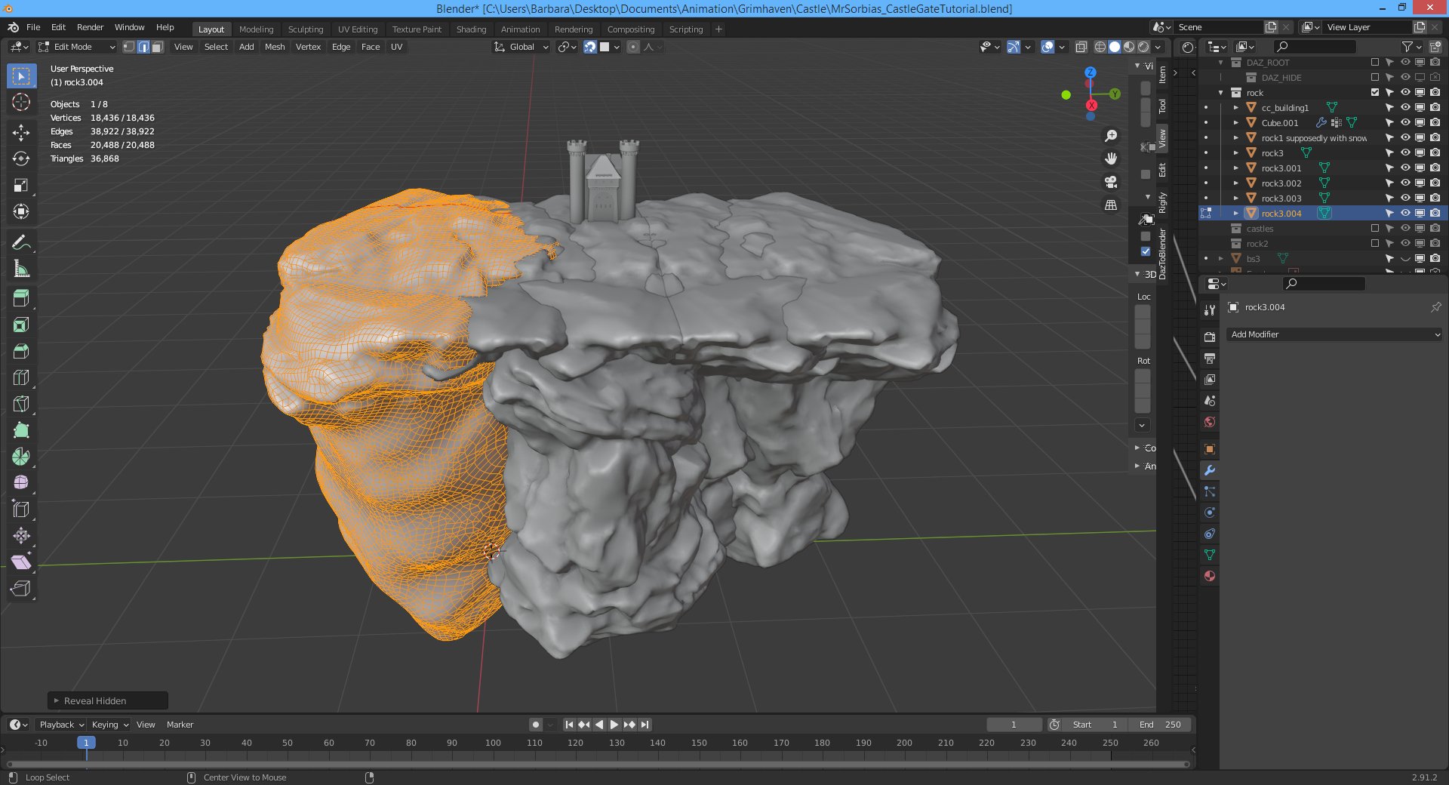Select the Measure tool
1449x785 pixels.
tap(21, 269)
